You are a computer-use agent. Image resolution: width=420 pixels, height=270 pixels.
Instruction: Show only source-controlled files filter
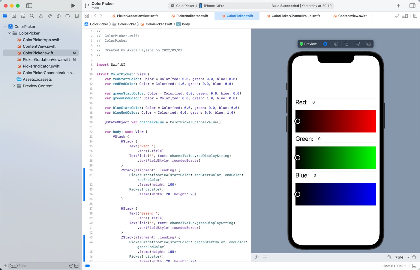(x=76, y=265)
